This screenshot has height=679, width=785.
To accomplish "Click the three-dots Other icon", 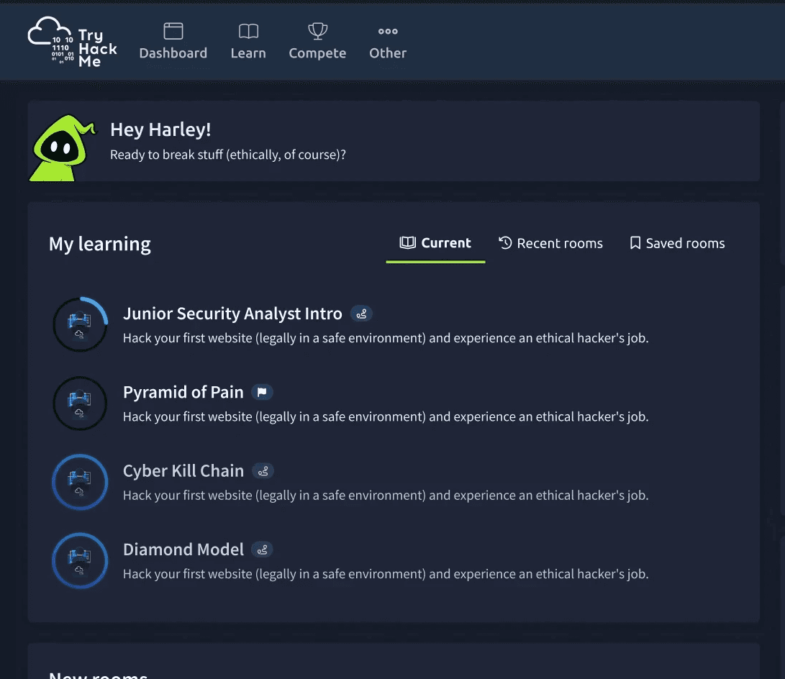I will 388,31.
